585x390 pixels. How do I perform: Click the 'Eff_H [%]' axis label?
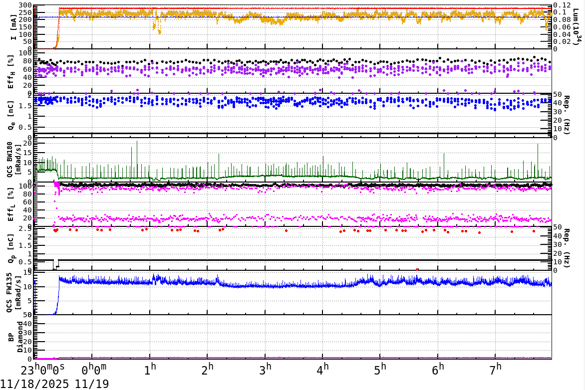tap(11, 72)
